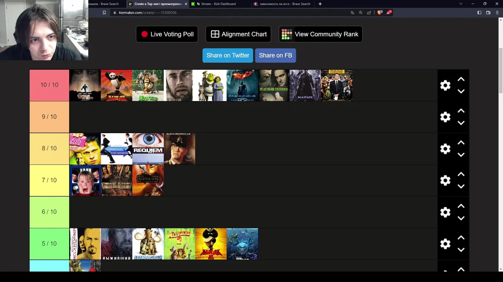Move 7 / 10 tier row down
This screenshot has width=503, height=282.
(x=461, y=186)
